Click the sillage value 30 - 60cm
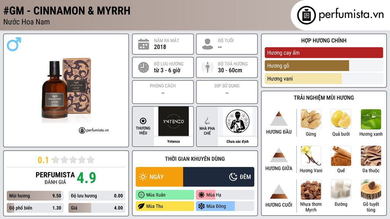This screenshot has height=219, width=390. pyautogui.click(x=230, y=70)
